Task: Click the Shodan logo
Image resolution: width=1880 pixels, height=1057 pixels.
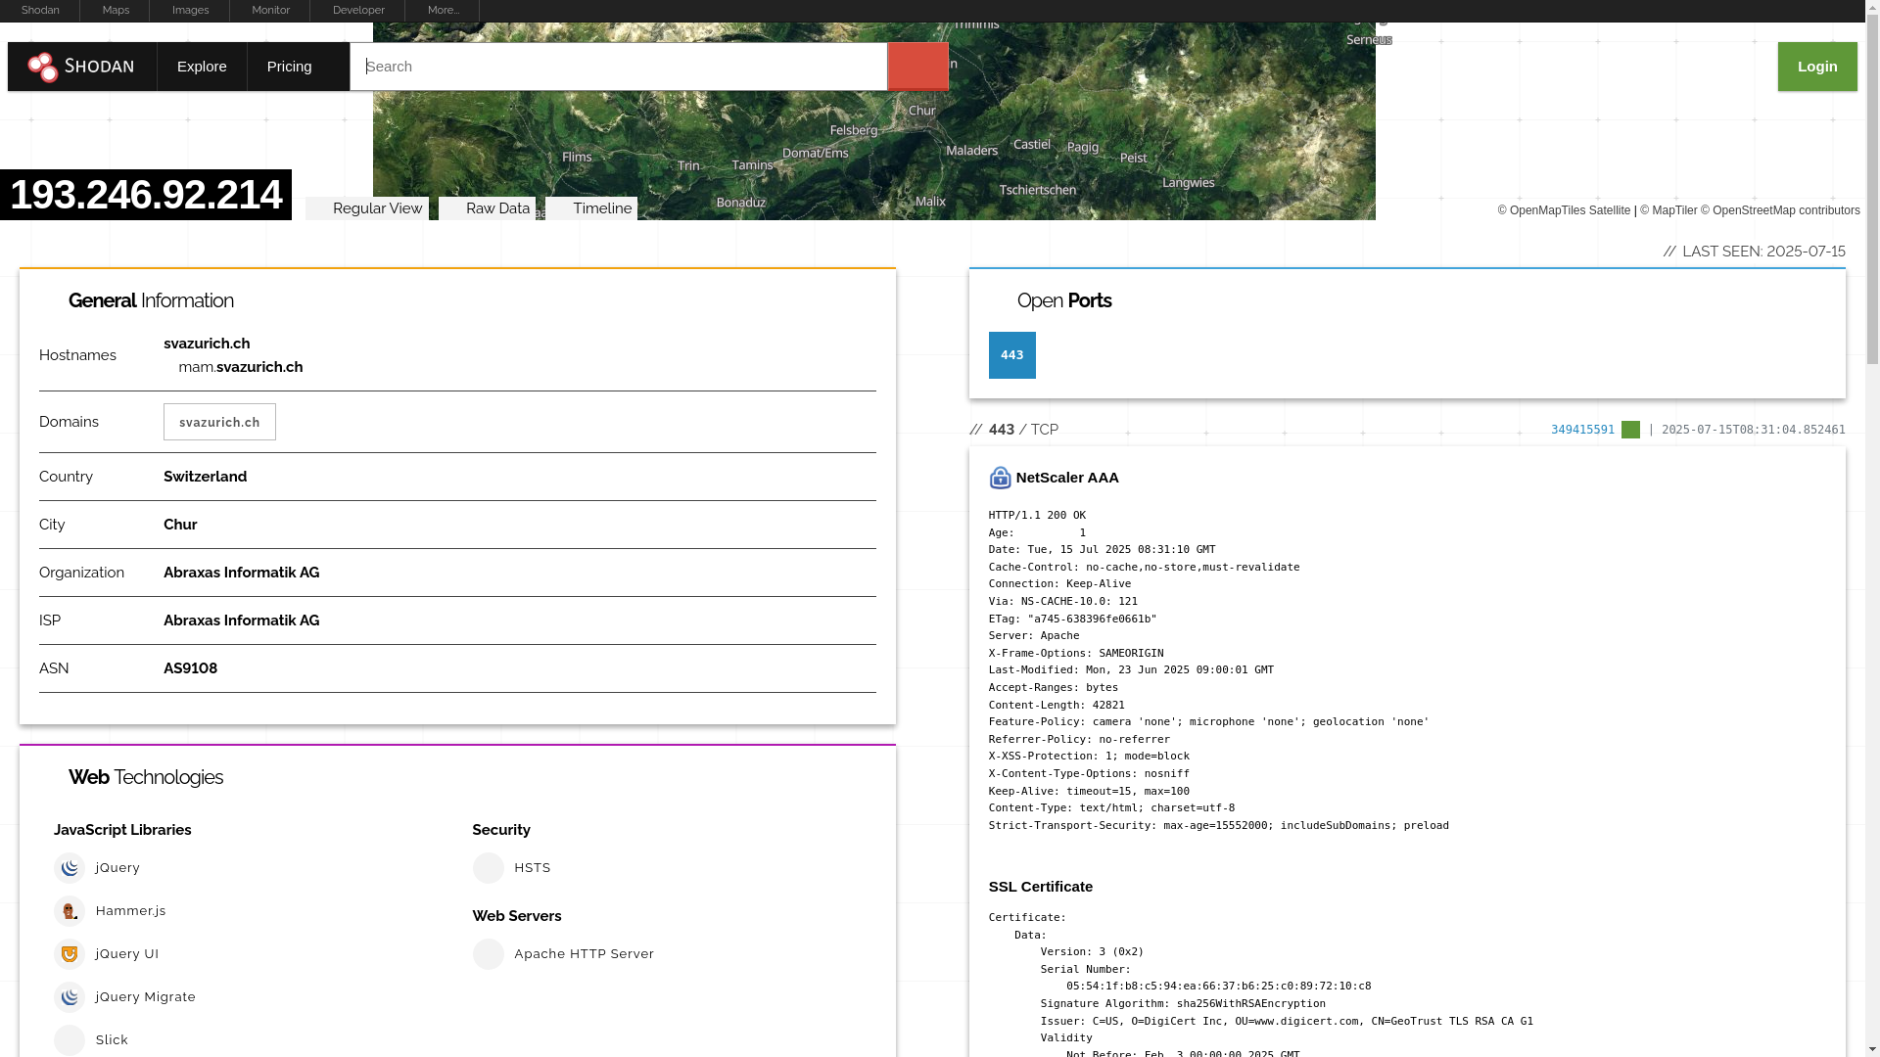Action: pyautogui.click(x=82, y=67)
